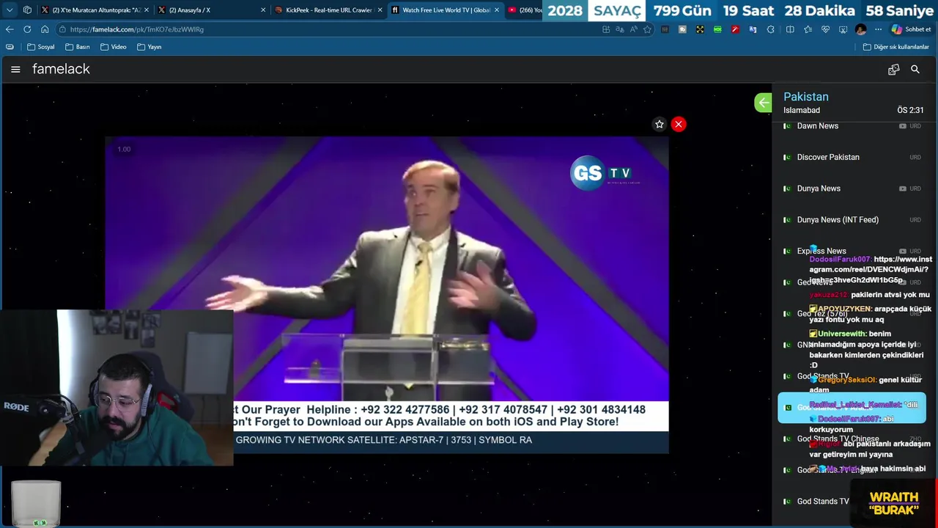This screenshot has height=528, width=938.
Task: Click the famelack search magnifier icon
Action: (915, 69)
